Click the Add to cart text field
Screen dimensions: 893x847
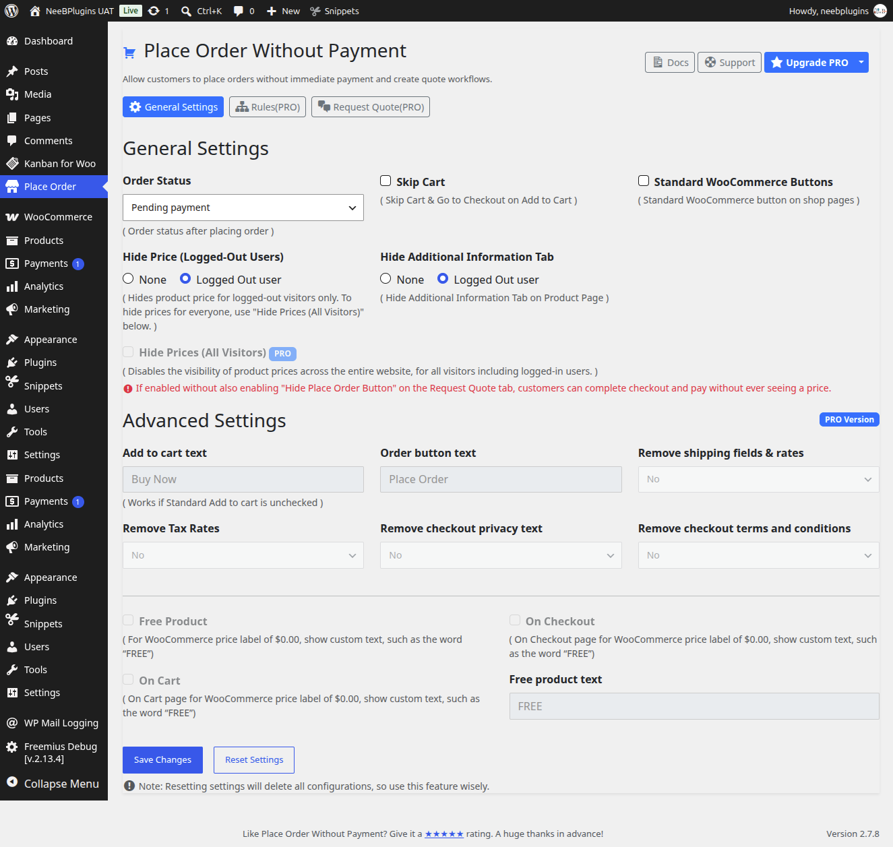click(243, 479)
